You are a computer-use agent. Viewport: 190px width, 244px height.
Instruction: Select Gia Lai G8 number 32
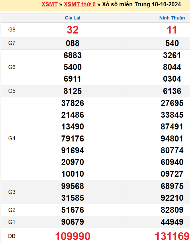coord(73,30)
